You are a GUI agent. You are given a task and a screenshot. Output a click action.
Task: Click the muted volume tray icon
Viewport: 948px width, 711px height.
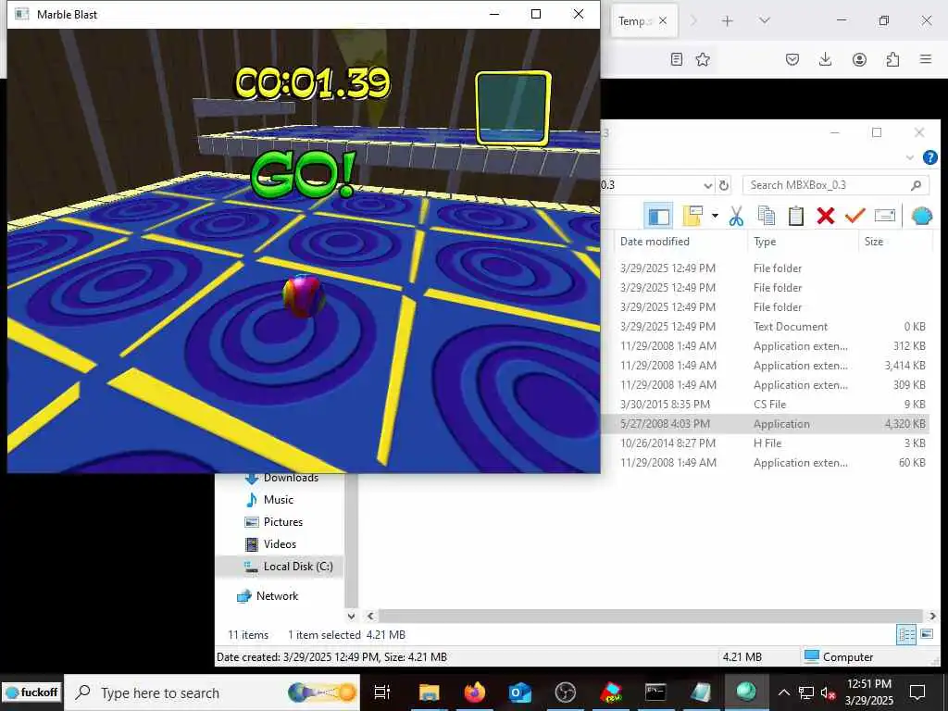tap(829, 692)
